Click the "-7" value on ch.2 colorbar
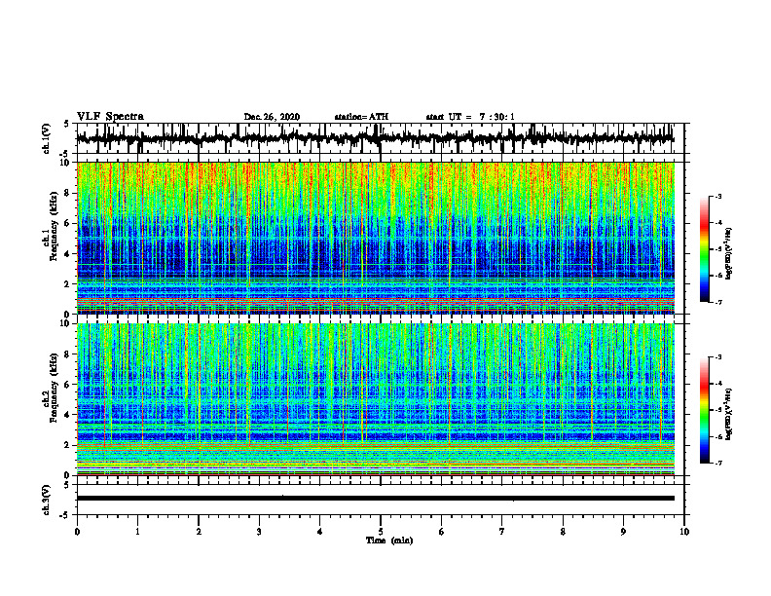This screenshot has width=771, height=596. pos(718,464)
